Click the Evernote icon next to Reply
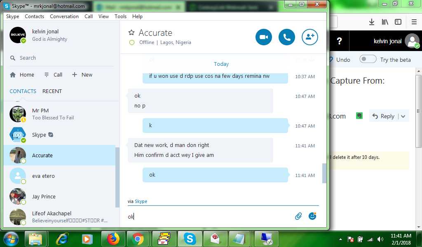Image resolution: width=422 pixels, height=247 pixels. [359, 116]
